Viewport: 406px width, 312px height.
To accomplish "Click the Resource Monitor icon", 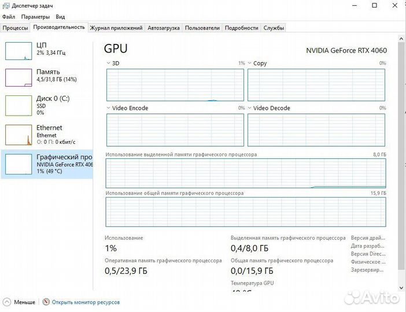I will coord(46,302).
